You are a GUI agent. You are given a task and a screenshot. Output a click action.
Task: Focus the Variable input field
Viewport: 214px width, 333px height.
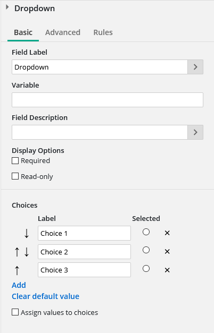pyautogui.click(x=108, y=100)
